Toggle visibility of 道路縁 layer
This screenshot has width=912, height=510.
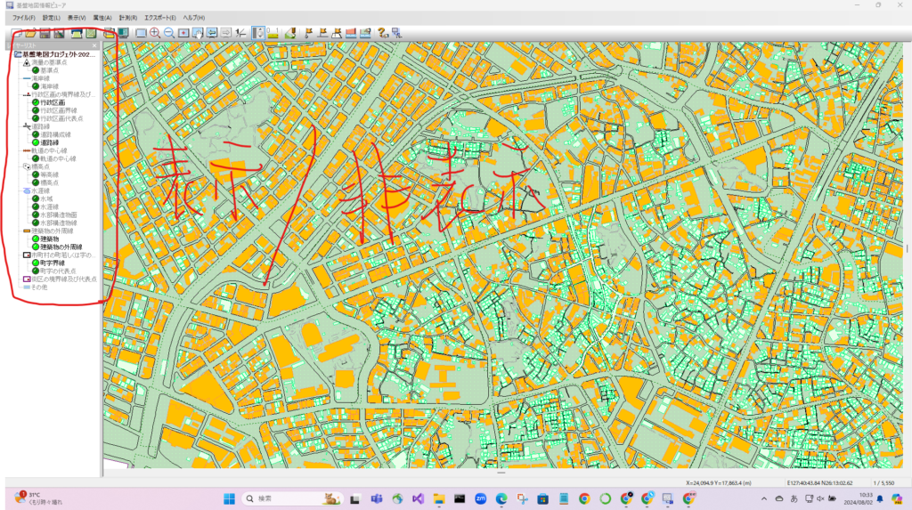(35, 142)
